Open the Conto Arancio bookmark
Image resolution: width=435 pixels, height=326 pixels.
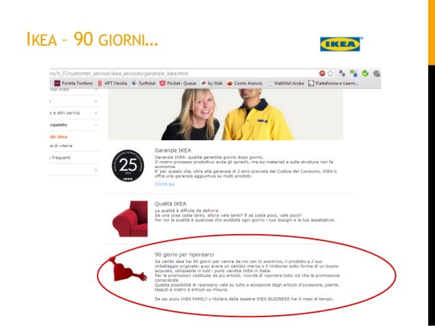coord(244,83)
